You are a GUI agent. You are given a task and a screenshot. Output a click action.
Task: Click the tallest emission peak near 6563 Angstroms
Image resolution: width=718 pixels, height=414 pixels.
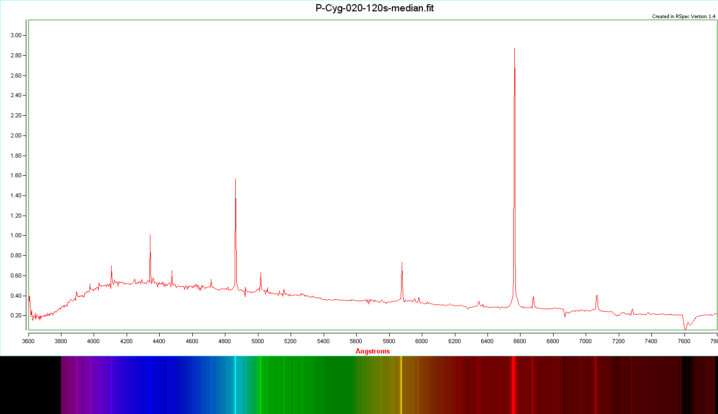pos(514,50)
